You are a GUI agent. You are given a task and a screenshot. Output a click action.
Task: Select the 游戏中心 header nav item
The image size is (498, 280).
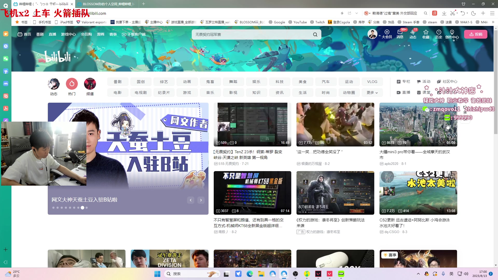68,34
